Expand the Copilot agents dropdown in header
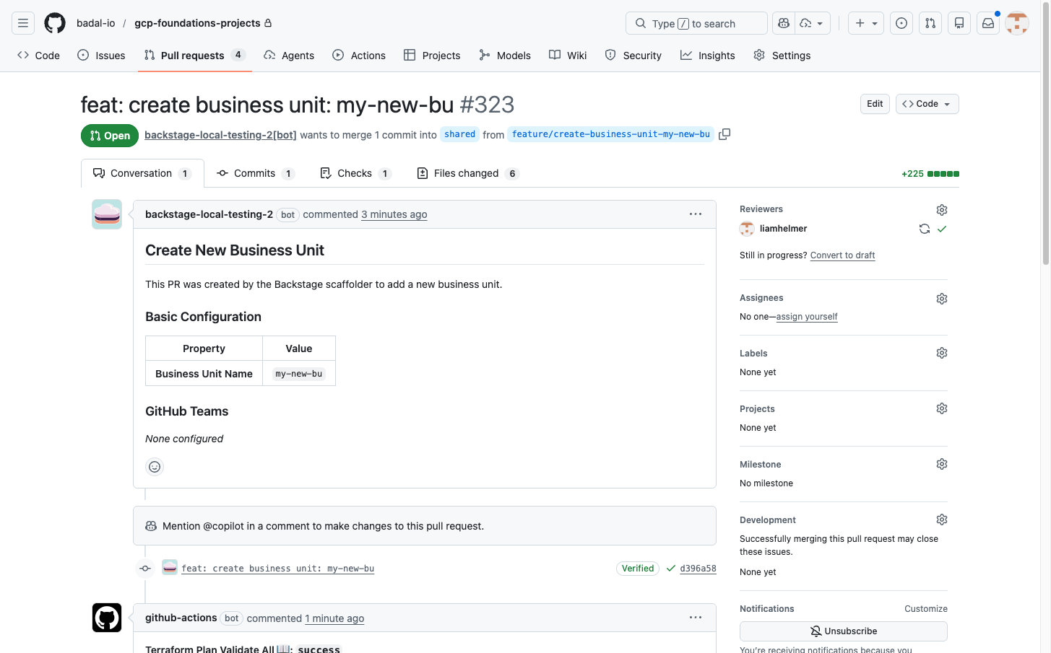Viewport: 1051px width, 653px height. click(x=813, y=23)
